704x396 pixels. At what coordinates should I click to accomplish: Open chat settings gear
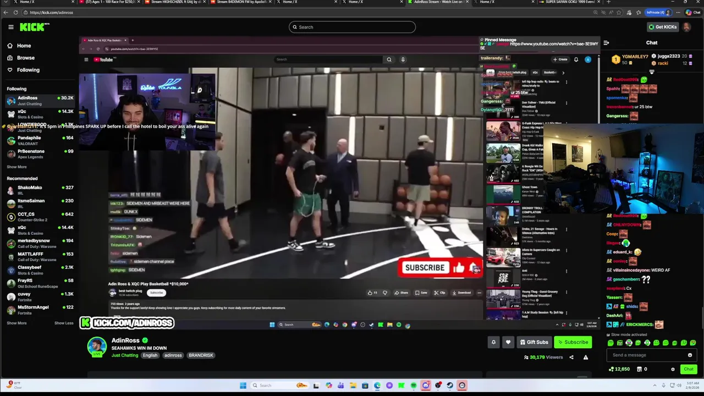[x=673, y=370]
